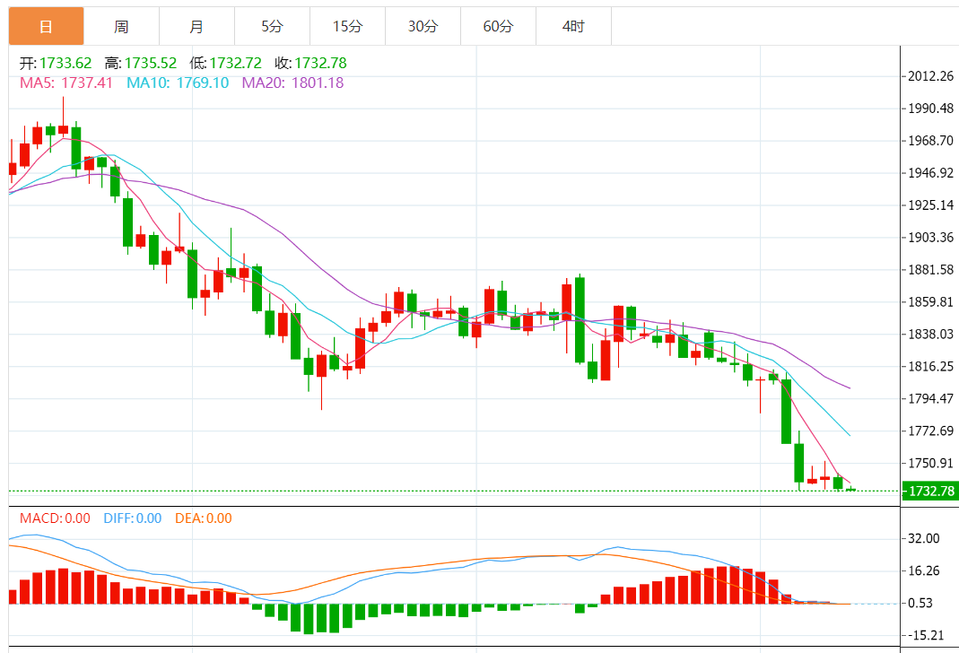This screenshot has width=959, height=653.
Task: Click the low price 1732.72 value
Action: click(235, 63)
